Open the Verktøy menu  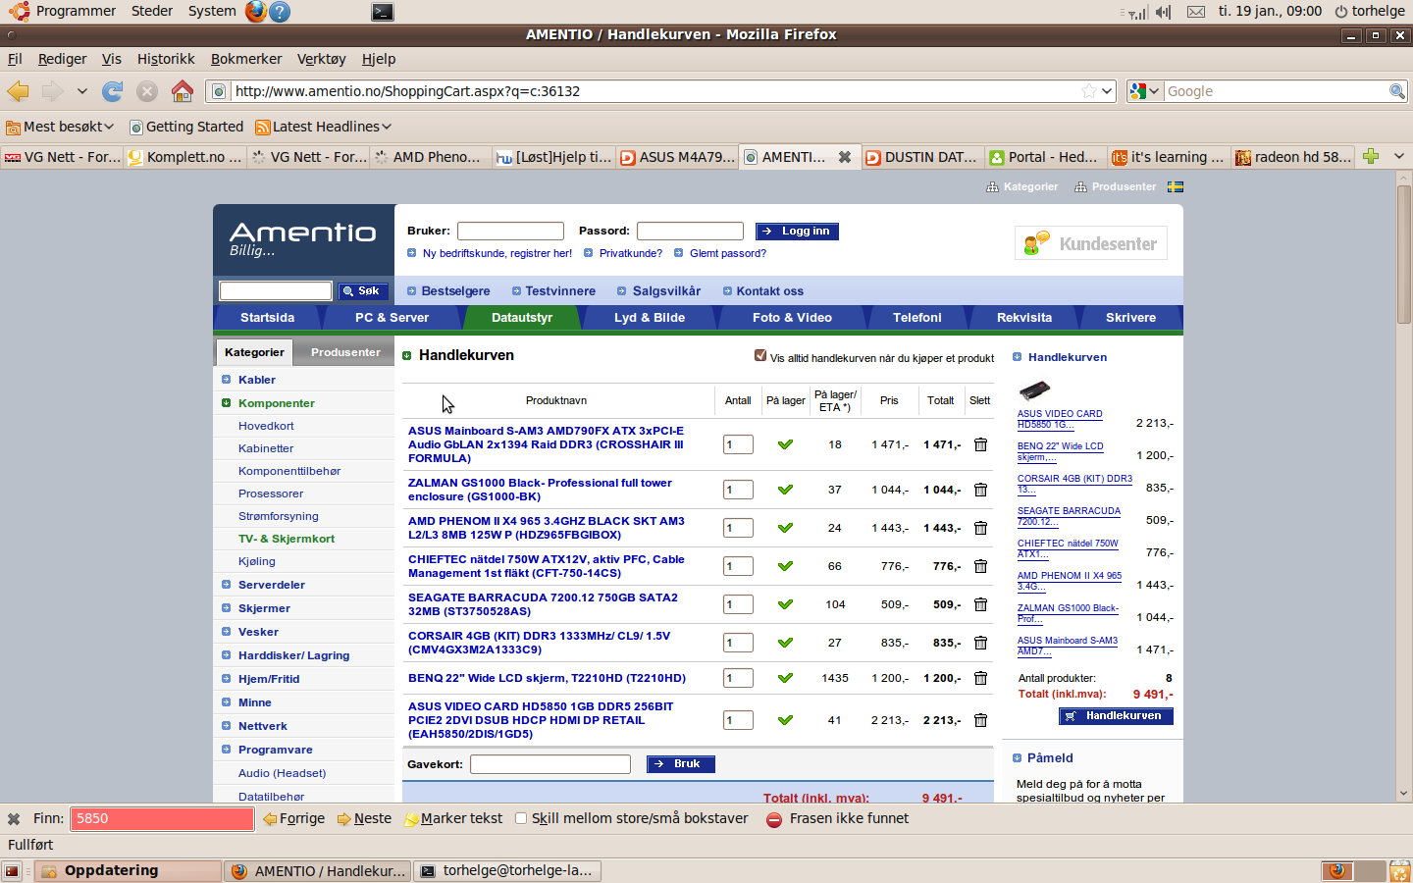321,59
